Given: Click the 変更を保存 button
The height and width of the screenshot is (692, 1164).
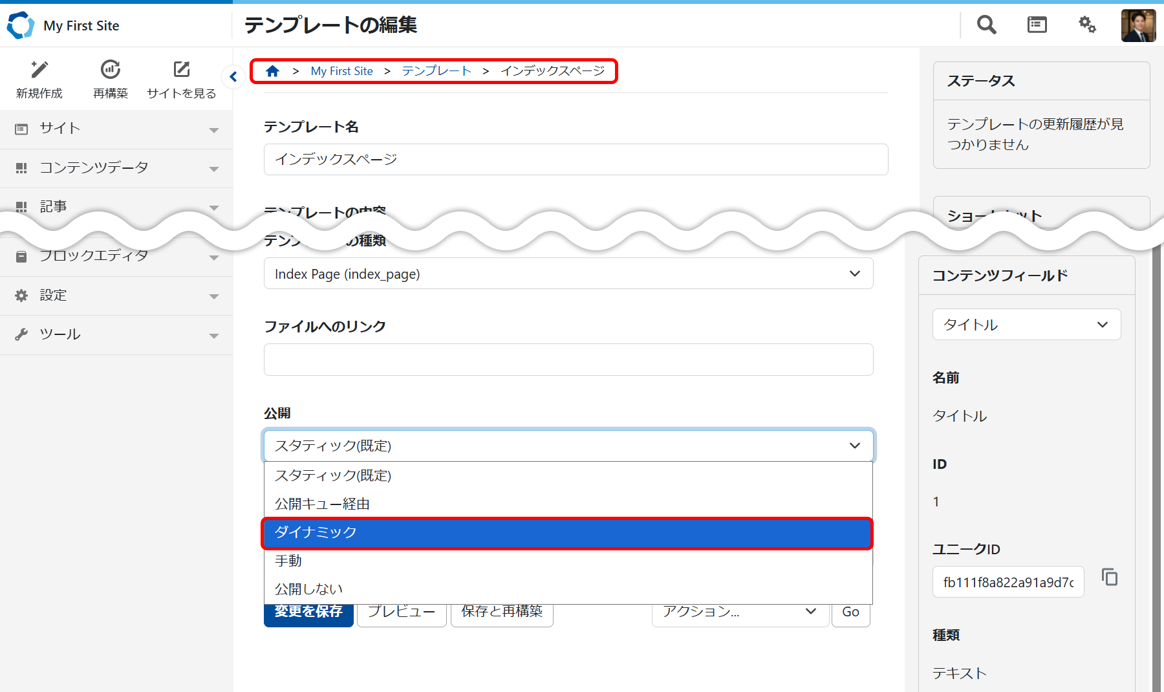Looking at the screenshot, I should point(308,613).
